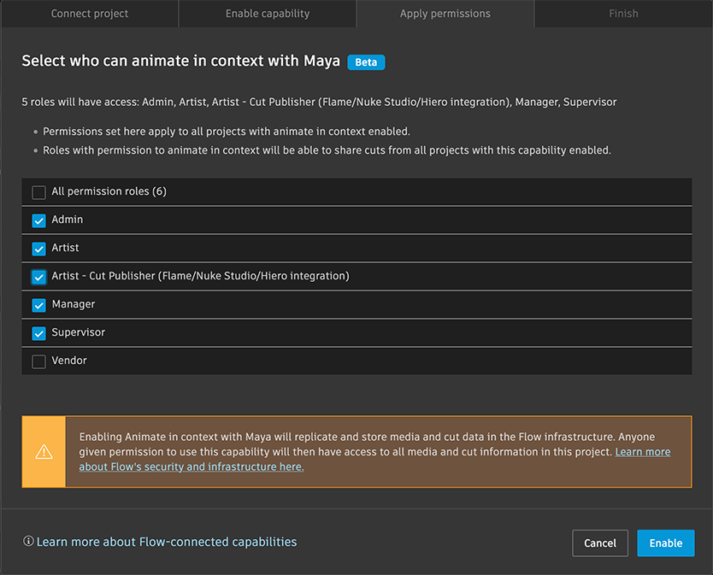The height and width of the screenshot is (575, 713).
Task: Switch to the Enable capability tab
Action: coord(268,14)
